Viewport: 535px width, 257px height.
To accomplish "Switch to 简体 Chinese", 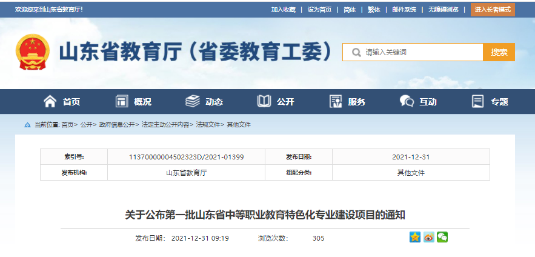I will (350, 10).
